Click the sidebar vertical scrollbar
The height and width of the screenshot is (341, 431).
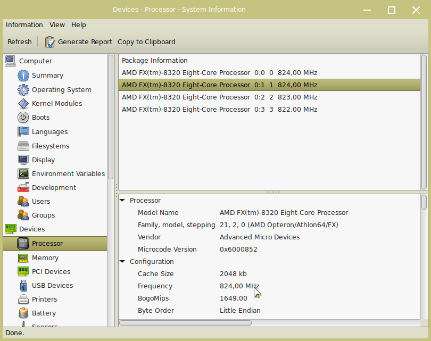pos(111,117)
